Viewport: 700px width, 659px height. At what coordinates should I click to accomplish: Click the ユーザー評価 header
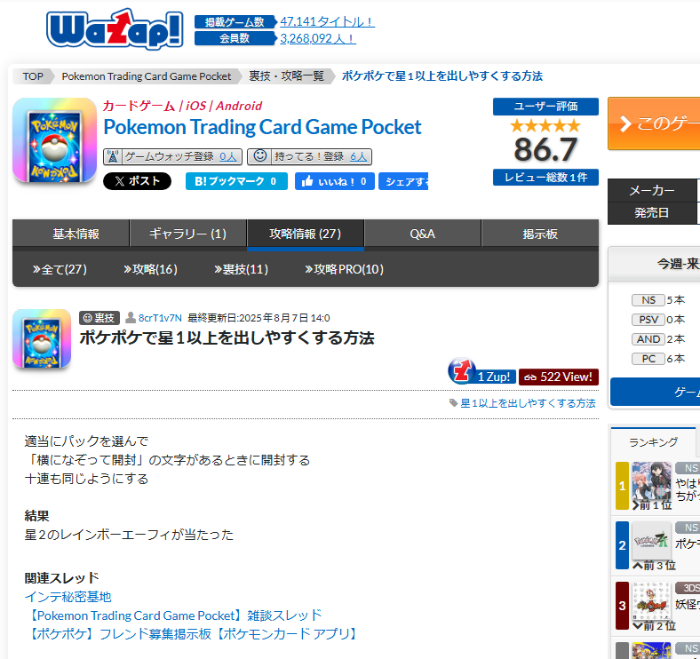545,107
